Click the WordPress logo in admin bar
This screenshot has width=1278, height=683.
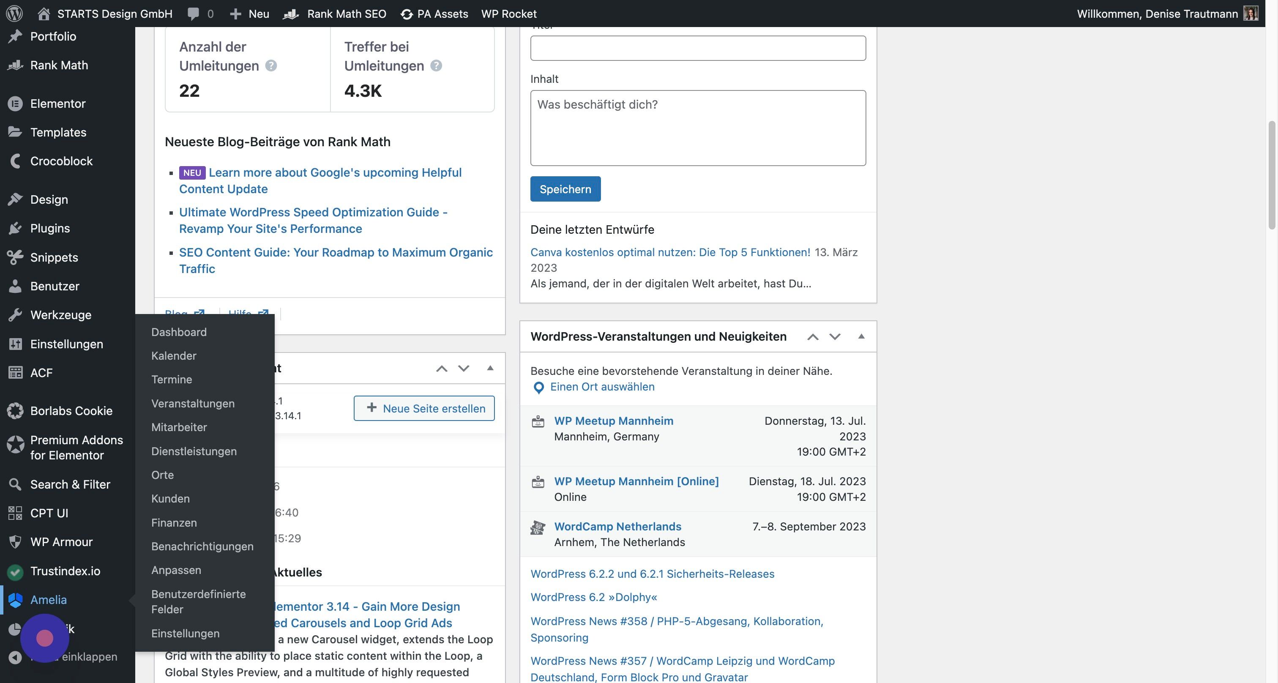point(14,14)
